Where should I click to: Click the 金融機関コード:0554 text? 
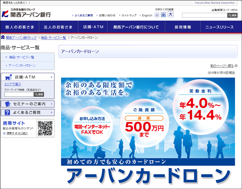tap(225, 10)
